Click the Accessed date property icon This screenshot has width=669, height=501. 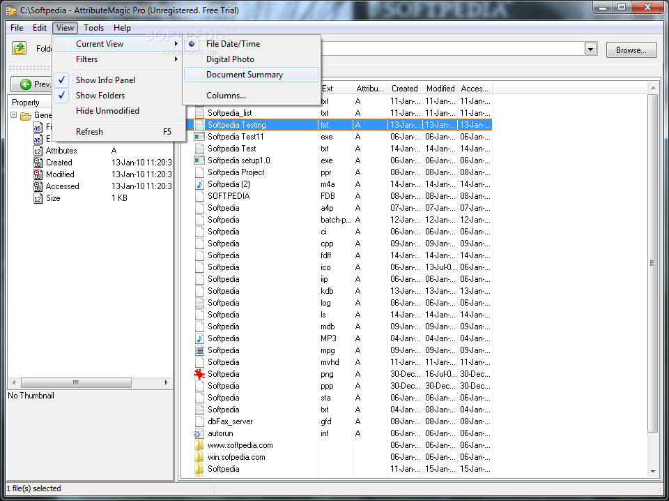pos(38,186)
